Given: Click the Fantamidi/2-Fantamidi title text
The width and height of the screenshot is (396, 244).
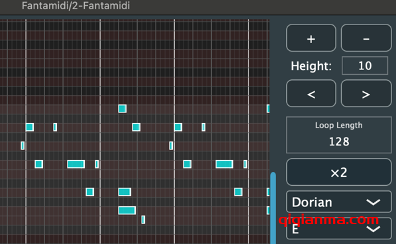Looking at the screenshot, I should (75, 6).
